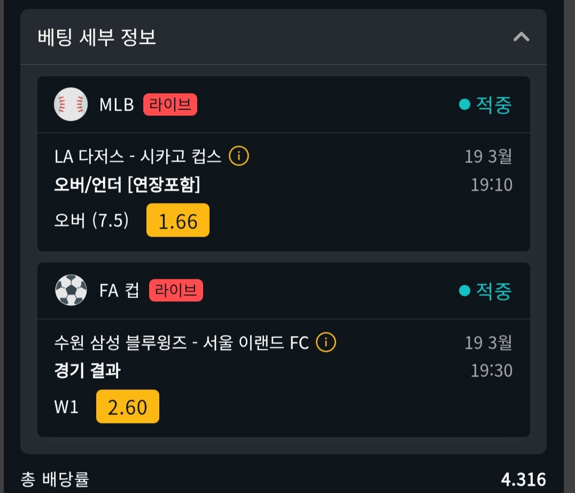Click the 오버/언더 [연장포함] market label

click(127, 185)
